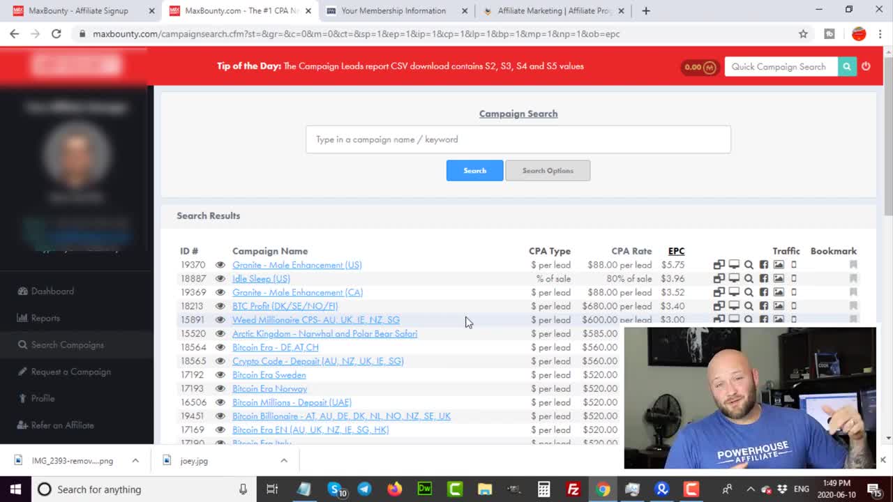This screenshot has width=893, height=502.
Task: Expand the Search Options panel
Action: coord(548,171)
